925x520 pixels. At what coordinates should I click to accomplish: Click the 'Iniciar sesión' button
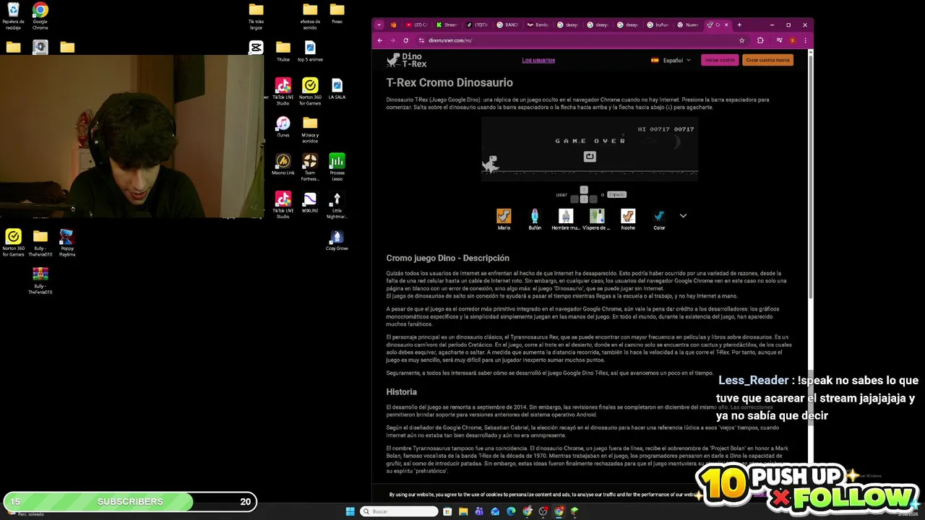[x=720, y=60]
